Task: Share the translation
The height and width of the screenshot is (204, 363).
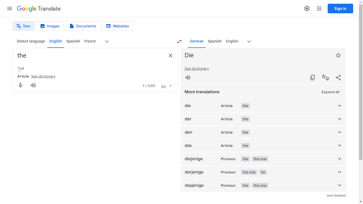Action: click(338, 78)
